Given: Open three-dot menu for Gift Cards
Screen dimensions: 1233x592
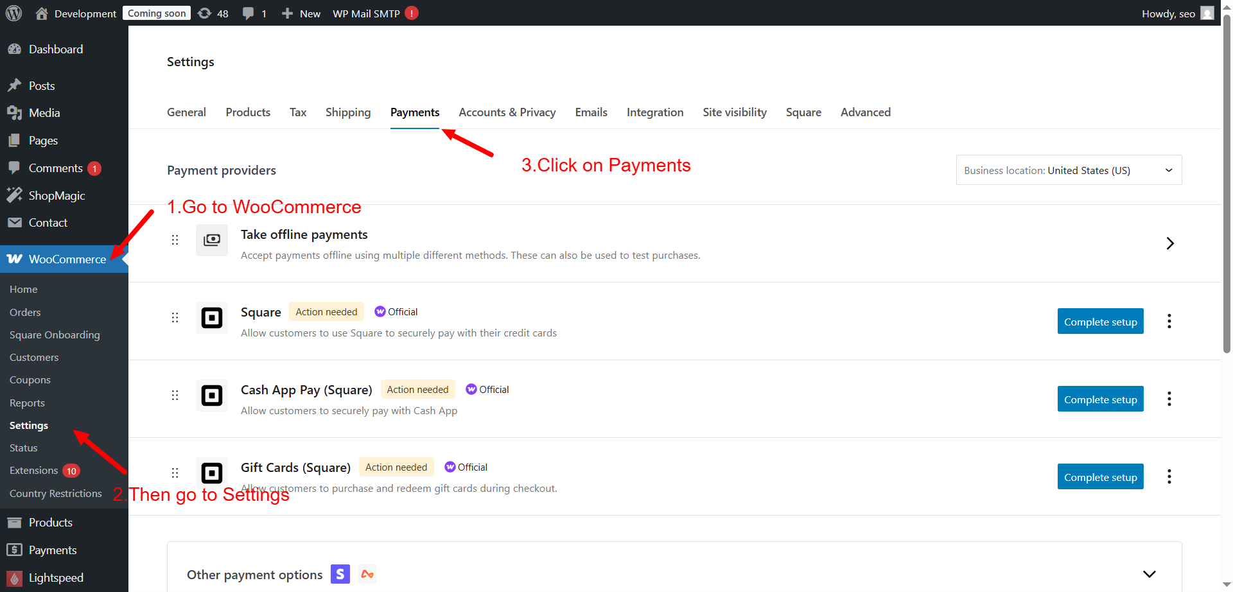Looking at the screenshot, I should [1169, 476].
